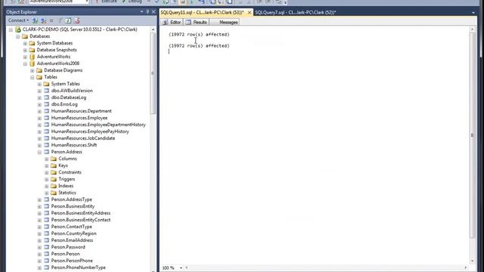Click the AdventureWorks database cylinder icon
Viewport: 484px width, 272px height.
[x=32, y=57]
